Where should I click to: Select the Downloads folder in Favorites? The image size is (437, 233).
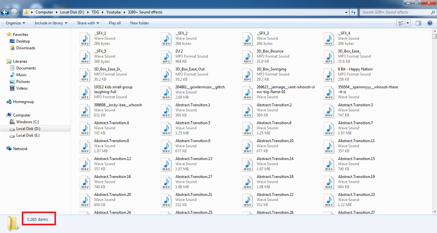(26, 48)
